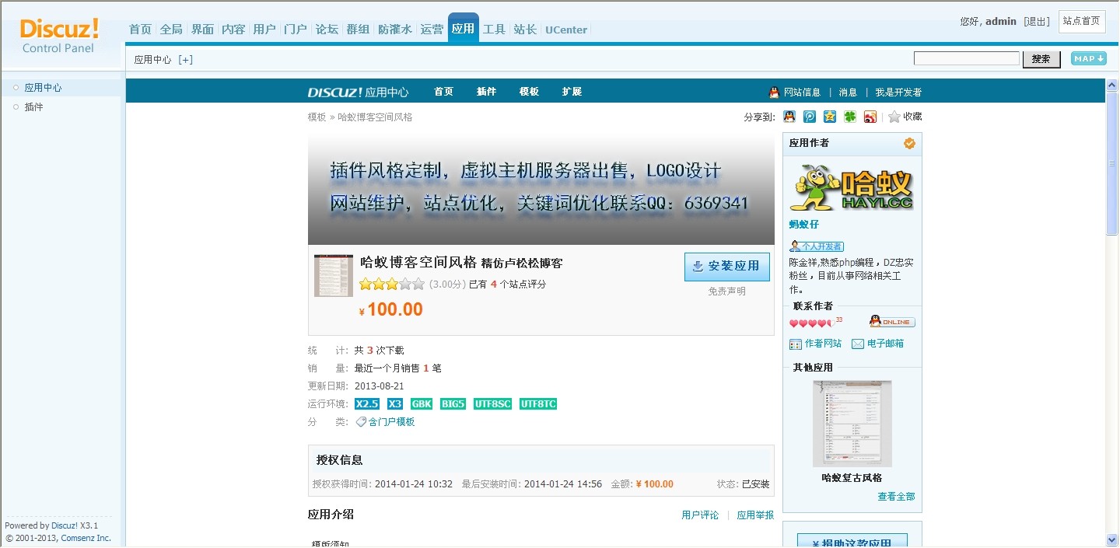
Task: Click 查看全部 under other apps
Action: (896, 497)
